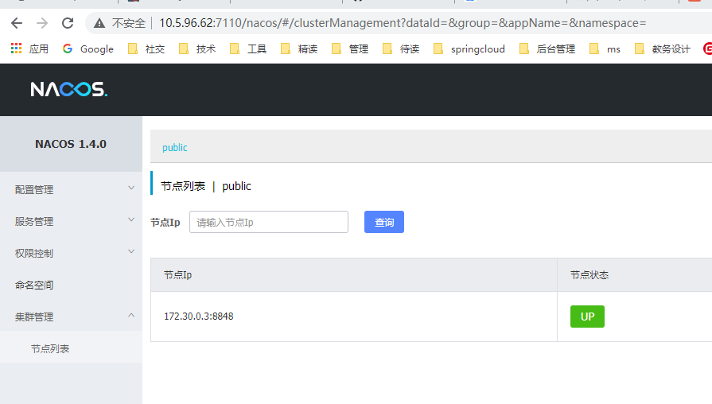Open 权限控制 in the sidebar

click(34, 253)
